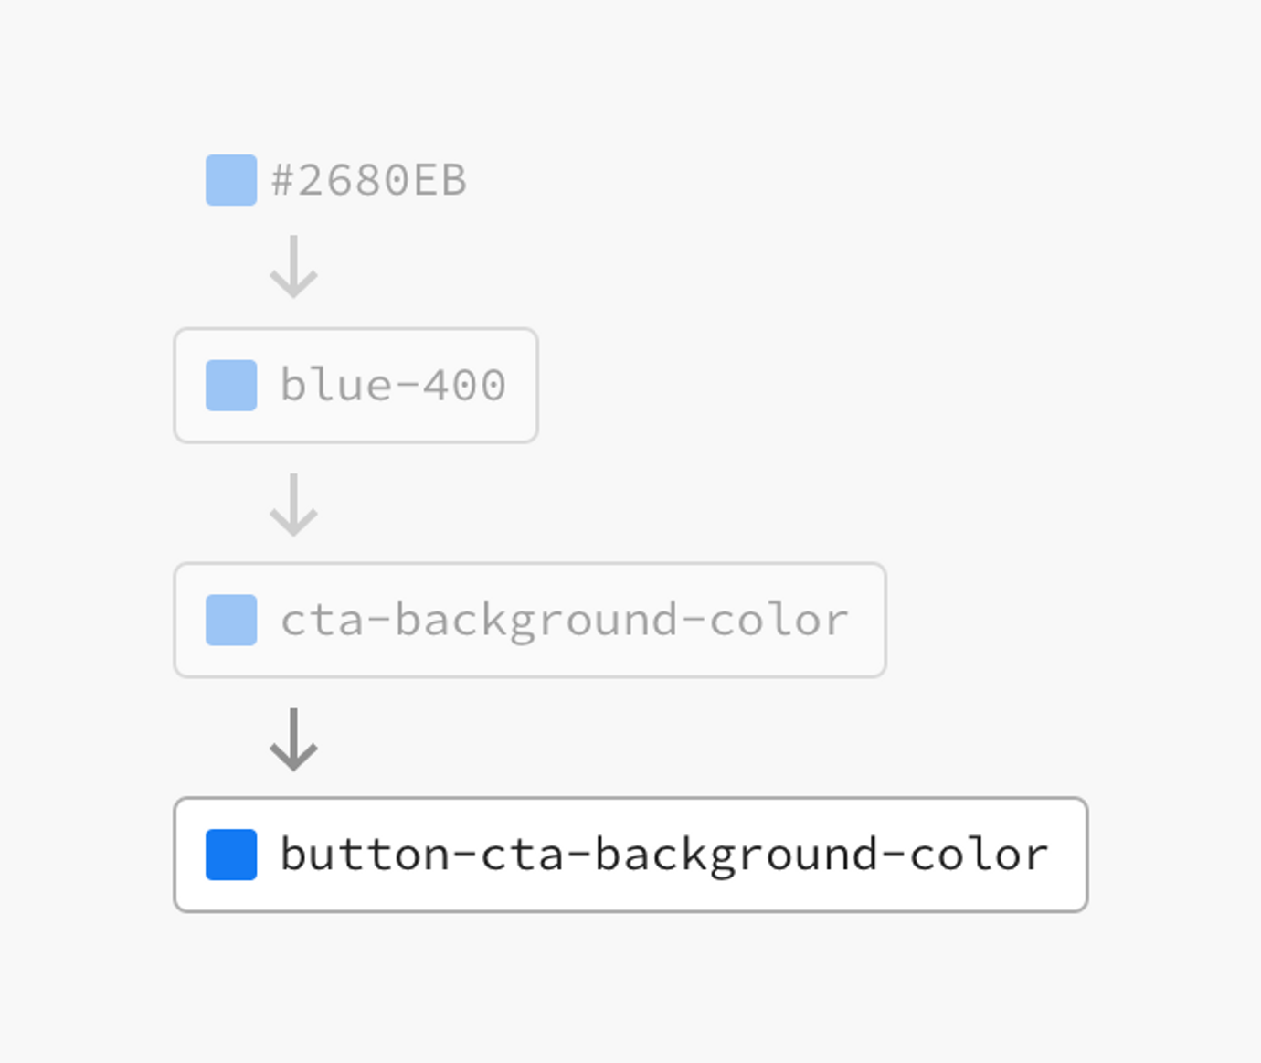Click the dark arrow above button-cta-background-color

tap(293, 739)
